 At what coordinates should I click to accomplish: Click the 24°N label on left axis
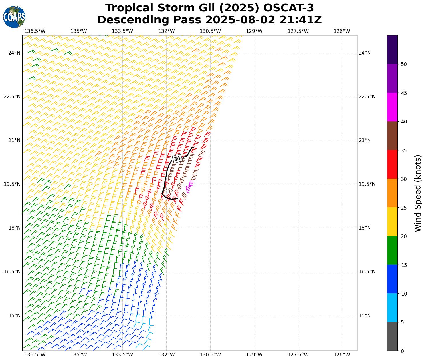[x=14, y=53]
